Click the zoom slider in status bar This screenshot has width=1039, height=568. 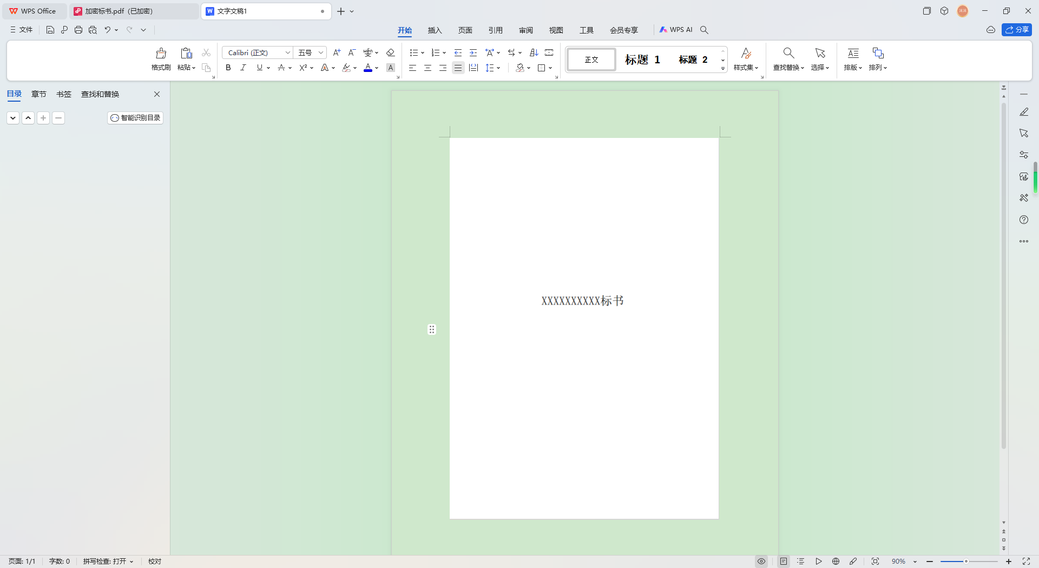pos(966,562)
